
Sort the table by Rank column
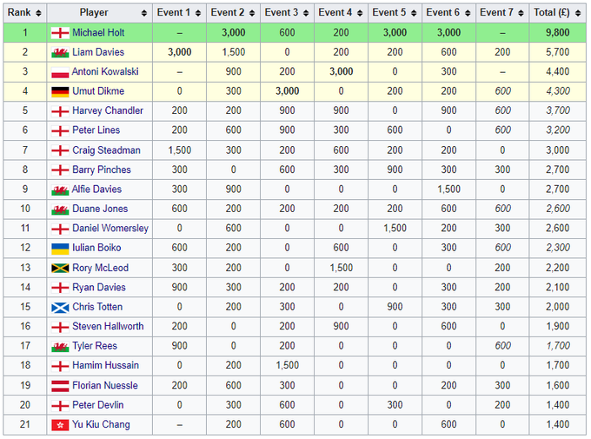[x=24, y=13]
